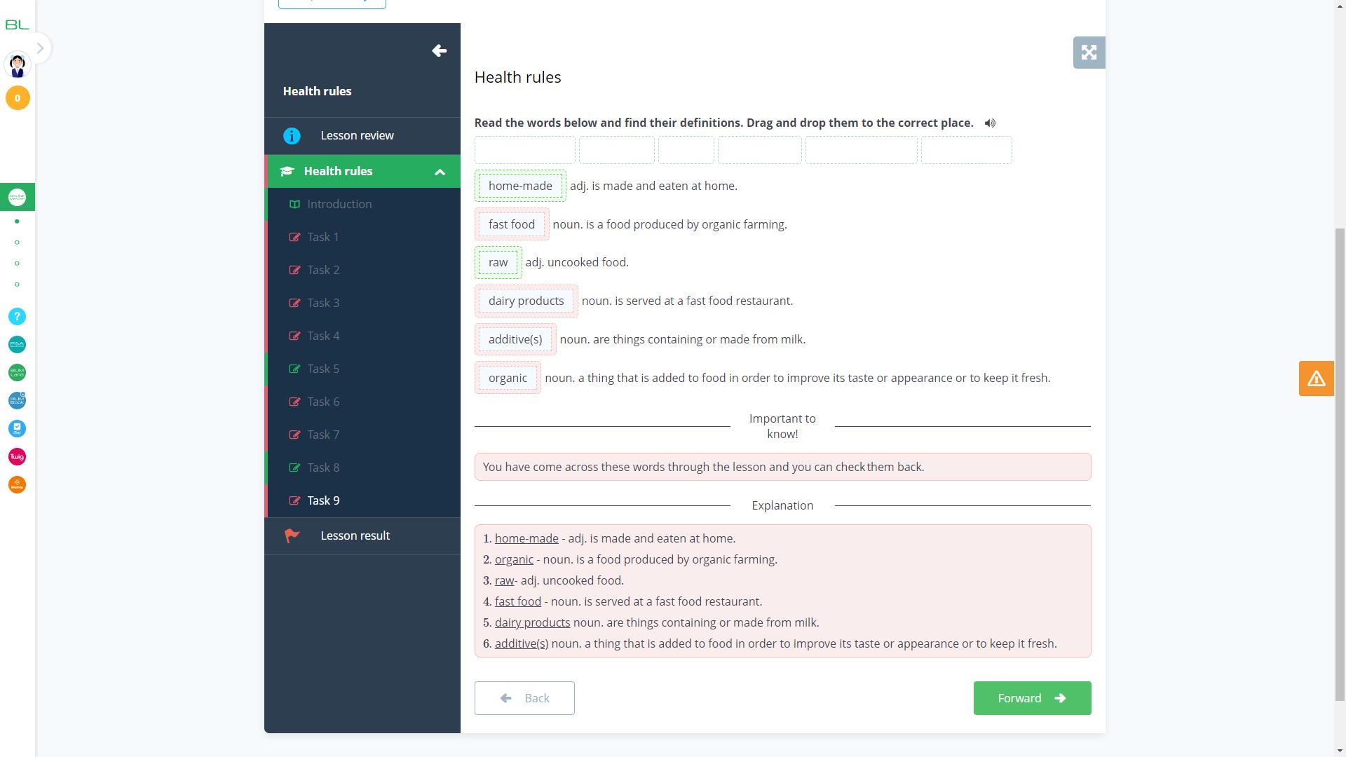The height and width of the screenshot is (757, 1346).
Task: Click the BL logo at top left
Action: tap(17, 25)
